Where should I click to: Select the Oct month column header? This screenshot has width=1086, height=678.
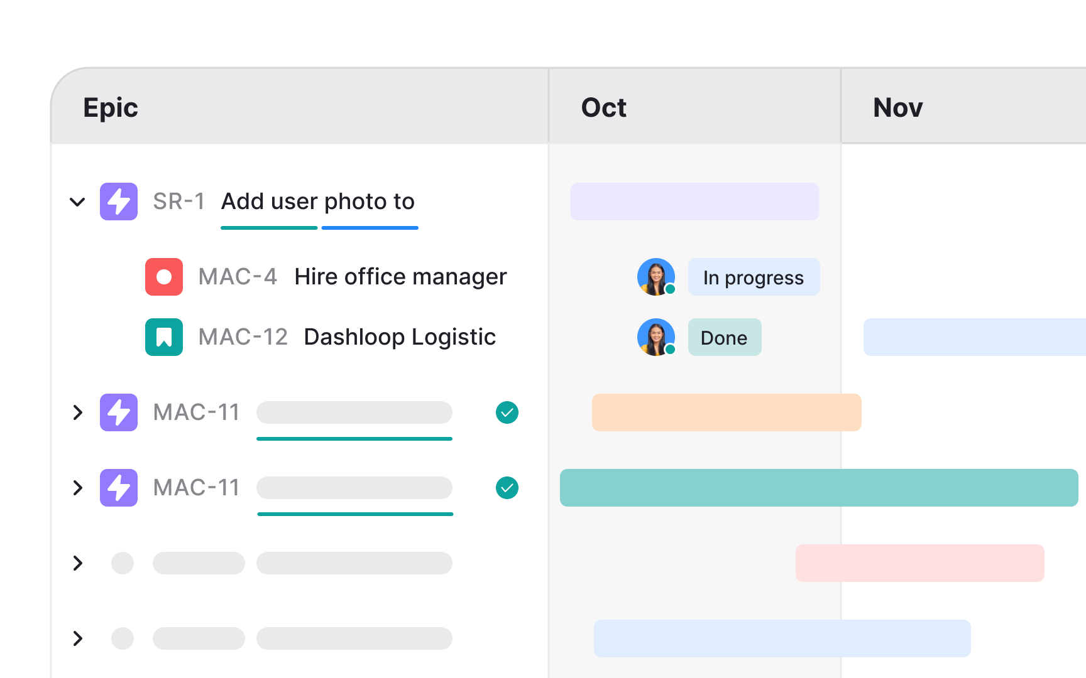coord(604,107)
